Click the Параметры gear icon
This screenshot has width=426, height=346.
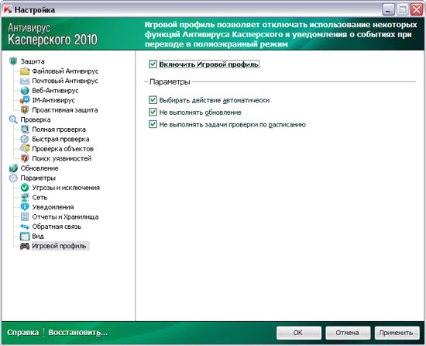click(13, 178)
